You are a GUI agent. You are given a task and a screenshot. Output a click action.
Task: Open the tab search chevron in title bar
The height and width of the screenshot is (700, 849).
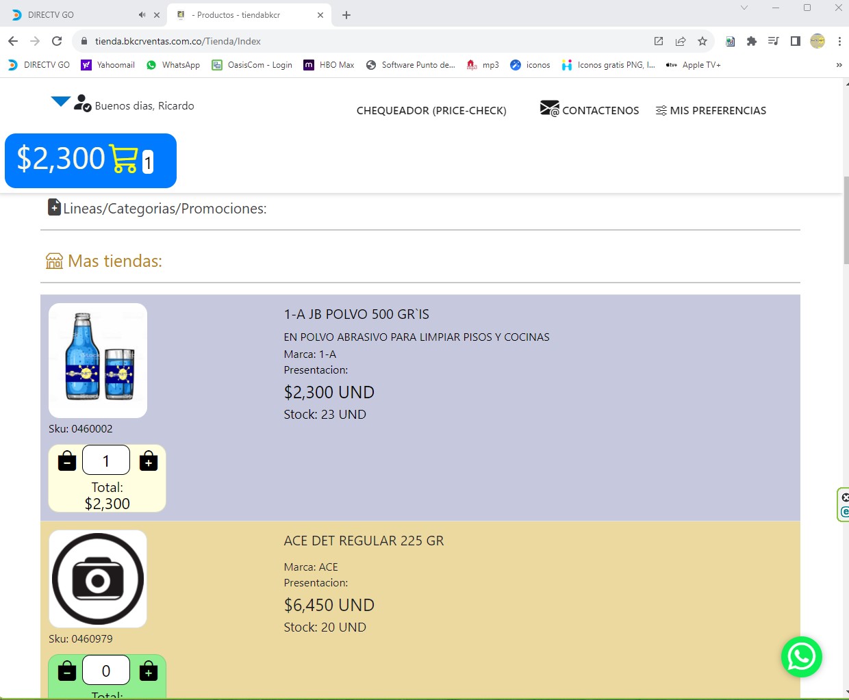(744, 8)
